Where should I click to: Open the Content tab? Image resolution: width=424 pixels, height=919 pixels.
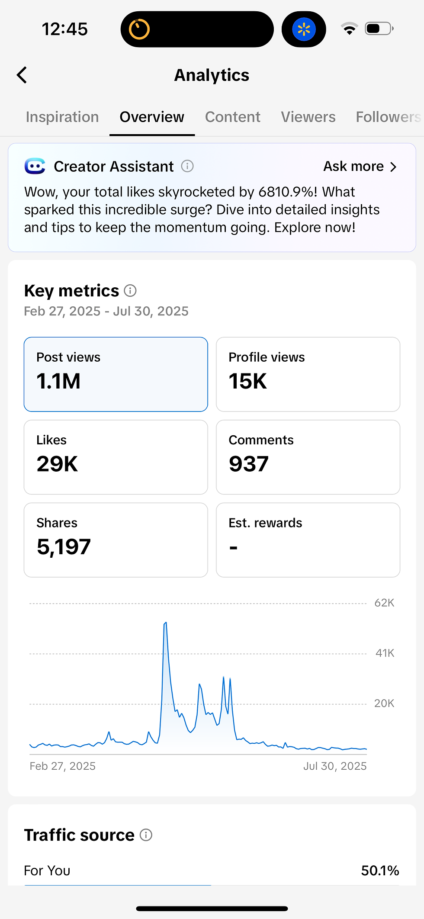[233, 117]
